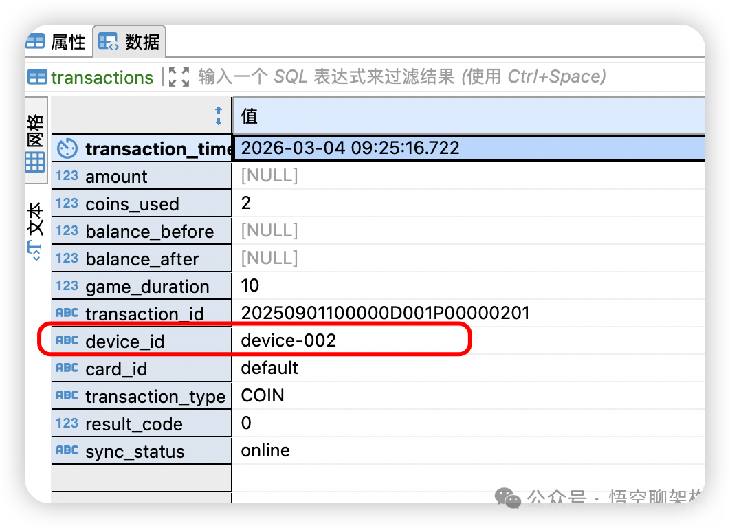Click the sort arrows in column header
This screenshot has height=528, width=730.
tap(219, 115)
